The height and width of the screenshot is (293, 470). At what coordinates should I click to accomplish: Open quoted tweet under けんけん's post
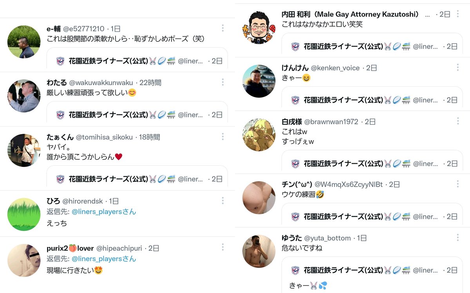(x=372, y=97)
